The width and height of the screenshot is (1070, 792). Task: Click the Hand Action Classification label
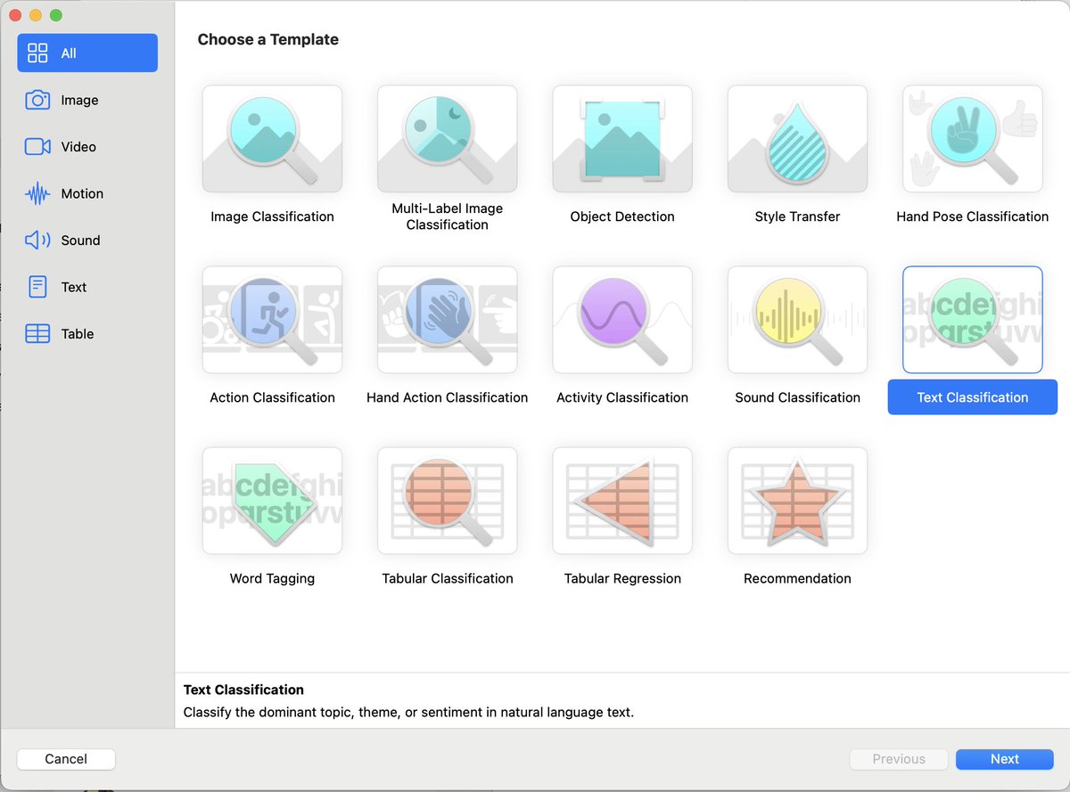447,397
